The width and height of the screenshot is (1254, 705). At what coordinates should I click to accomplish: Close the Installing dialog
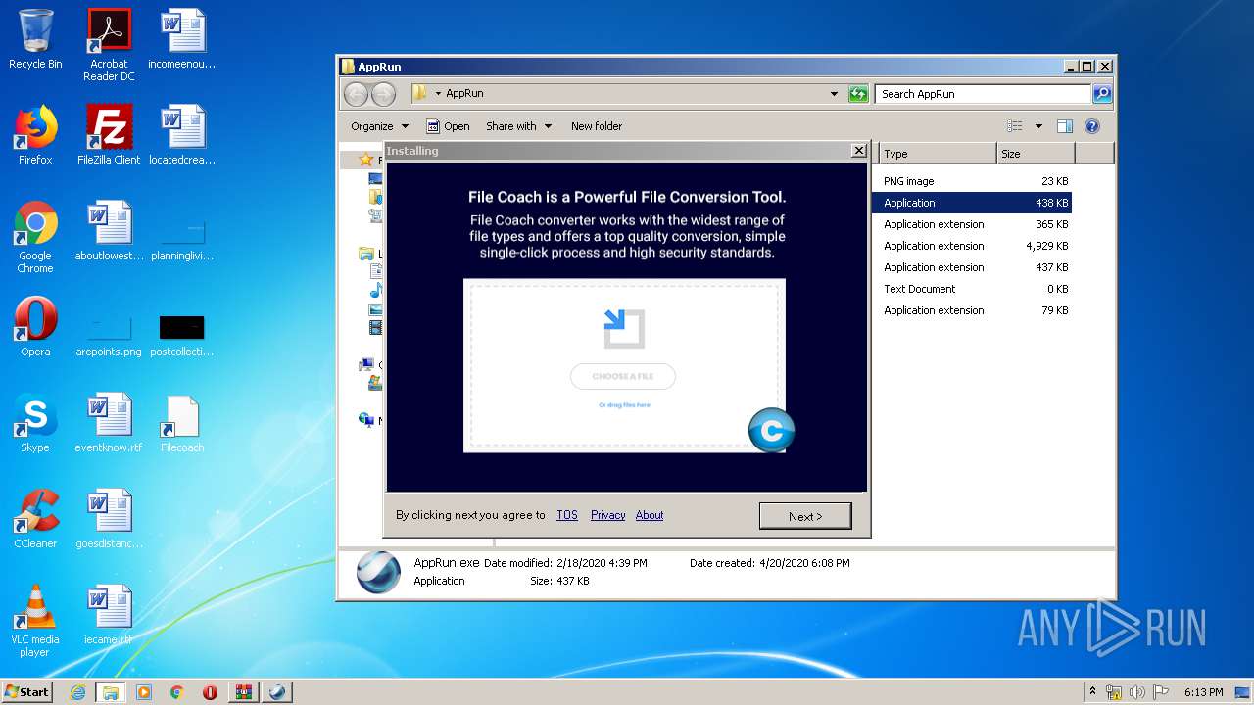click(x=859, y=151)
